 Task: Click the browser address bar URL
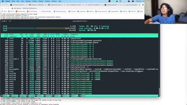30,8
